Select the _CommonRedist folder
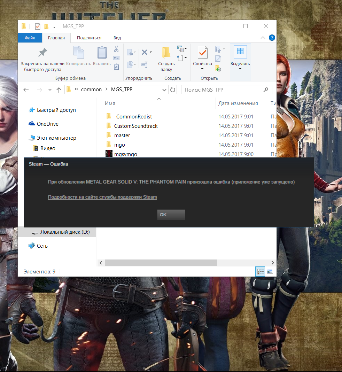Viewport: 342px width, 372px height. pos(133,116)
